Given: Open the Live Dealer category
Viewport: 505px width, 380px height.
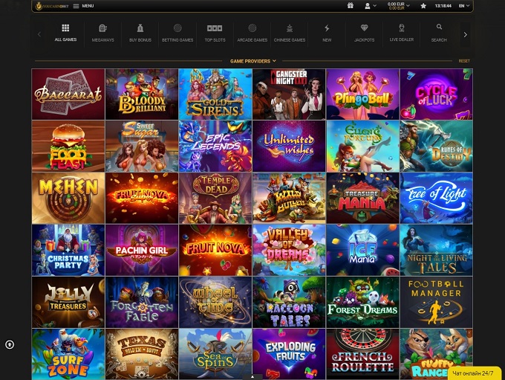Looking at the screenshot, I should pyautogui.click(x=402, y=33).
